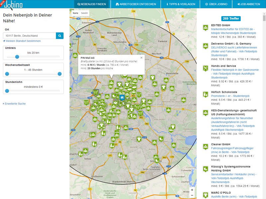
Task: Click the Klässig's Systemgastronomie category icon
Action: pyautogui.click(x=205, y=169)
